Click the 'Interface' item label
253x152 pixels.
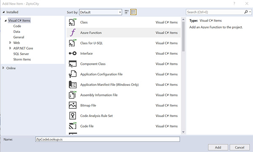click(x=86, y=53)
